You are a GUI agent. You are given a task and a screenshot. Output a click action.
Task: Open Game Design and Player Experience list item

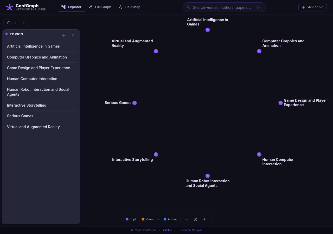[41, 68]
